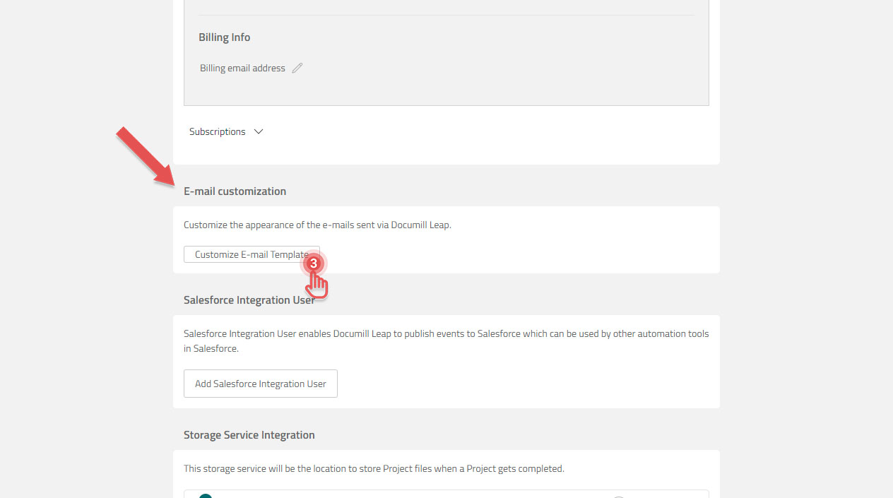893x498 pixels.
Task: Click the teal storage service provider icon
Action: click(204, 497)
